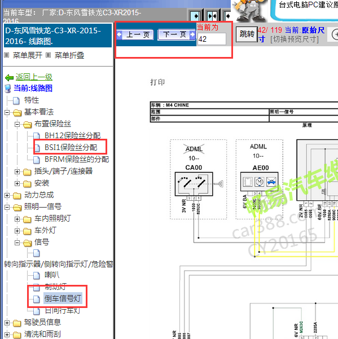Expand the 车外灯 folder
This screenshot has height=339, width=338.
[17, 231]
